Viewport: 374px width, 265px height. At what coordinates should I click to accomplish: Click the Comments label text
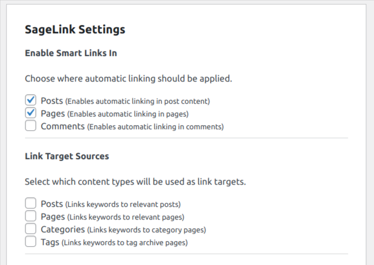[x=63, y=126]
